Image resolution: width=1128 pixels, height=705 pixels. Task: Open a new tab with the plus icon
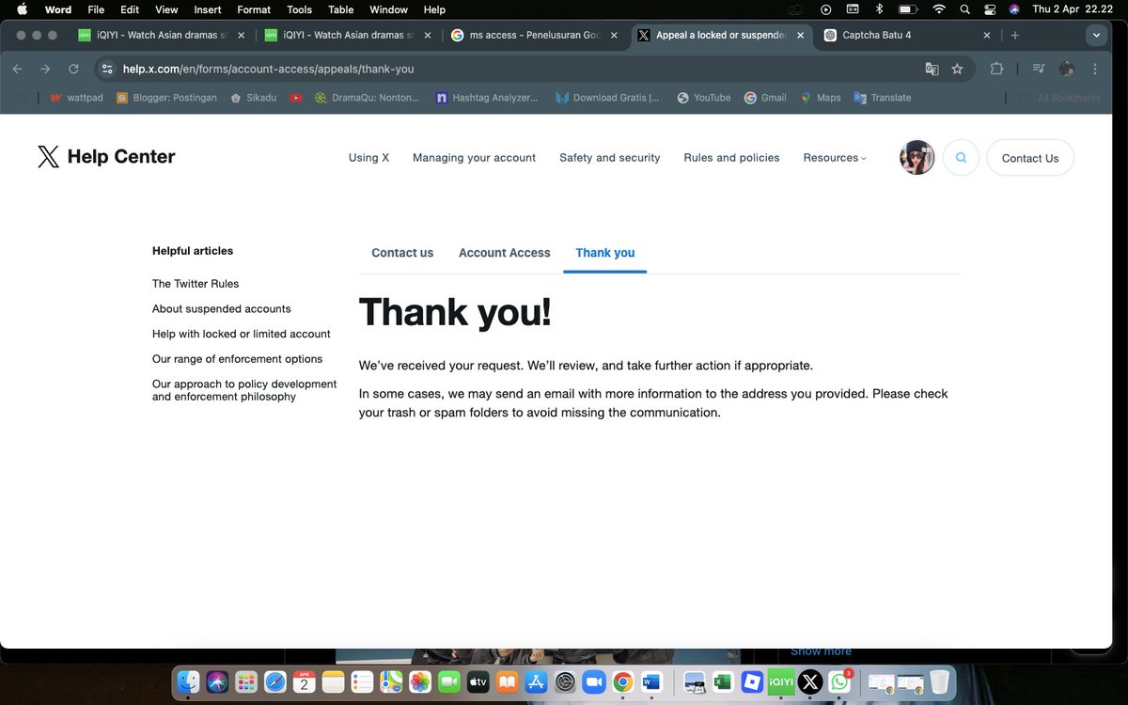[x=1015, y=35]
